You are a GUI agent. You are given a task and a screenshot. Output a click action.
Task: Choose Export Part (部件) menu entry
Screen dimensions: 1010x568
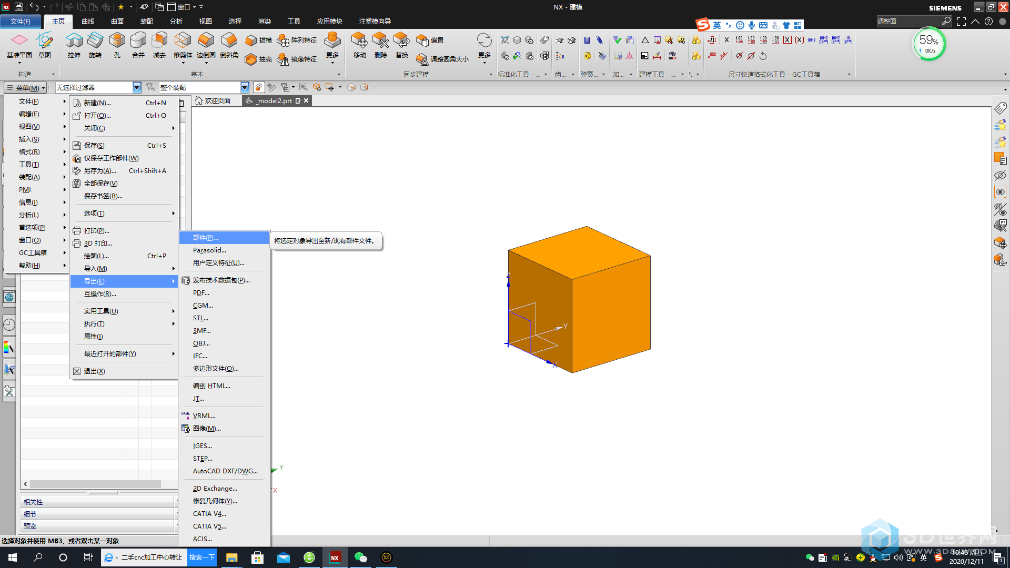[225, 238]
